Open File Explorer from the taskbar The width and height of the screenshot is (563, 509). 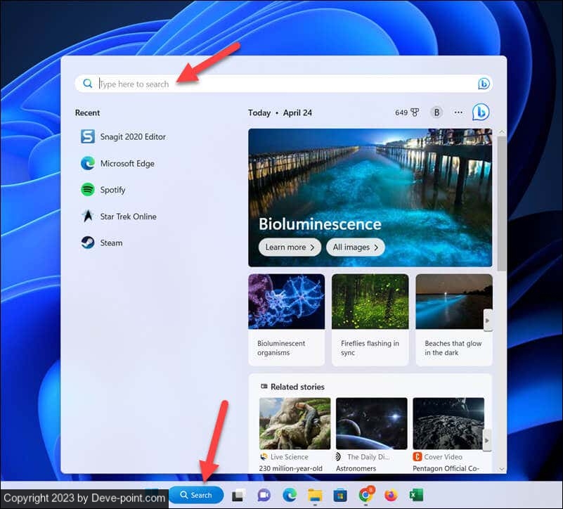(x=315, y=495)
